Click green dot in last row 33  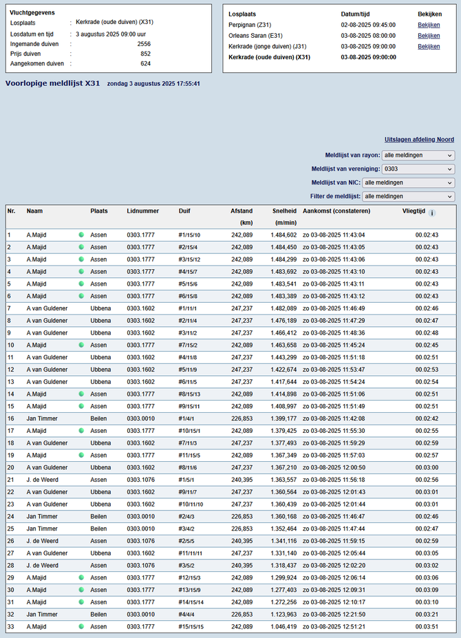pos(81,626)
